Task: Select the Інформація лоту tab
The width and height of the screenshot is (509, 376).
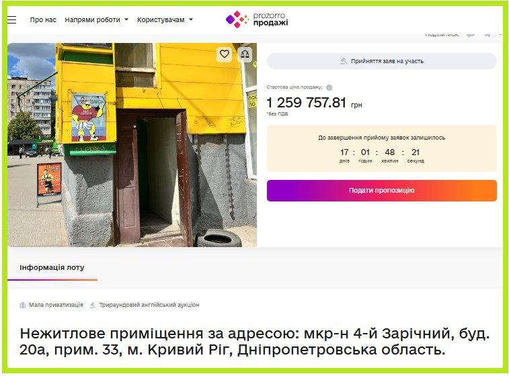Action: [52, 268]
